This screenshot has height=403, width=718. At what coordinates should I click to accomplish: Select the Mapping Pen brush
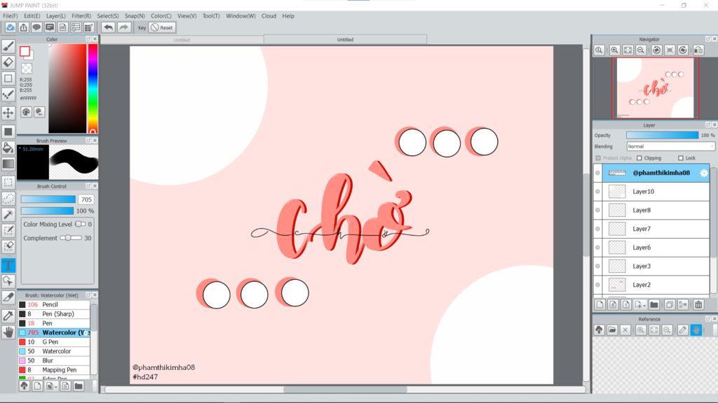[x=54, y=369]
